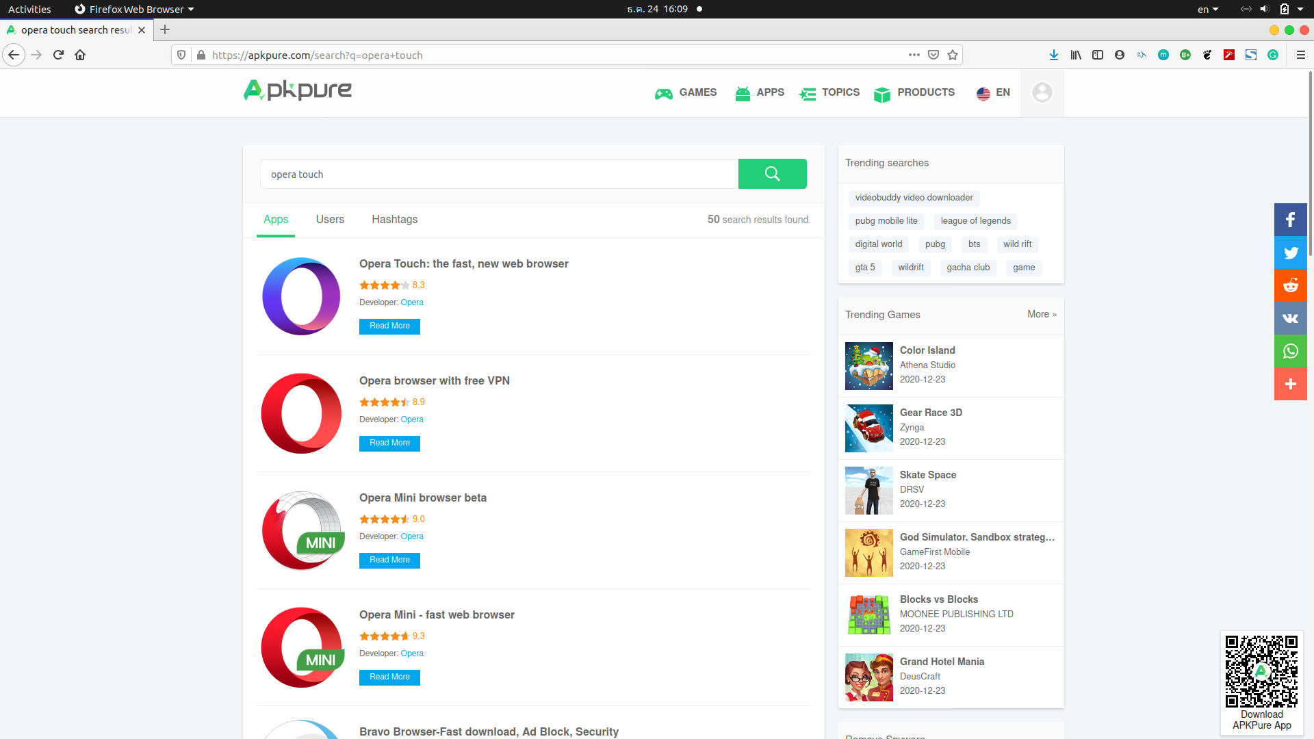The height and width of the screenshot is (739, 1314).
Task: Open Bravo Browser-Fast download title
Action: [489, 732]
